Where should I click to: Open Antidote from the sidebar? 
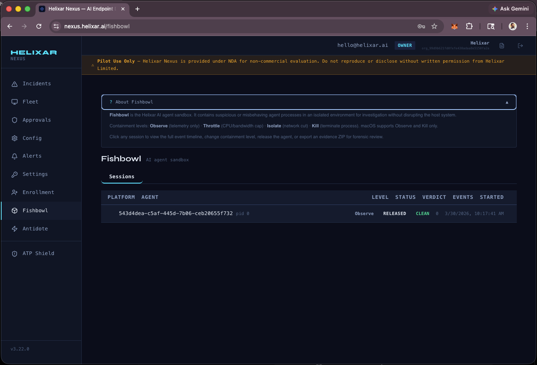click(x=35, y=229)
